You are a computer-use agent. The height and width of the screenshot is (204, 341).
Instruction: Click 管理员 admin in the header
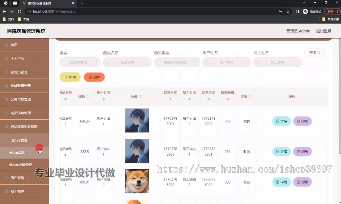click(298, 31)
